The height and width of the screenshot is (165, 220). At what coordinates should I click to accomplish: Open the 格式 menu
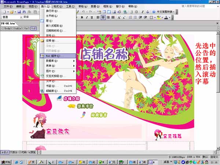pyautogui.click(x=58, y=7)
